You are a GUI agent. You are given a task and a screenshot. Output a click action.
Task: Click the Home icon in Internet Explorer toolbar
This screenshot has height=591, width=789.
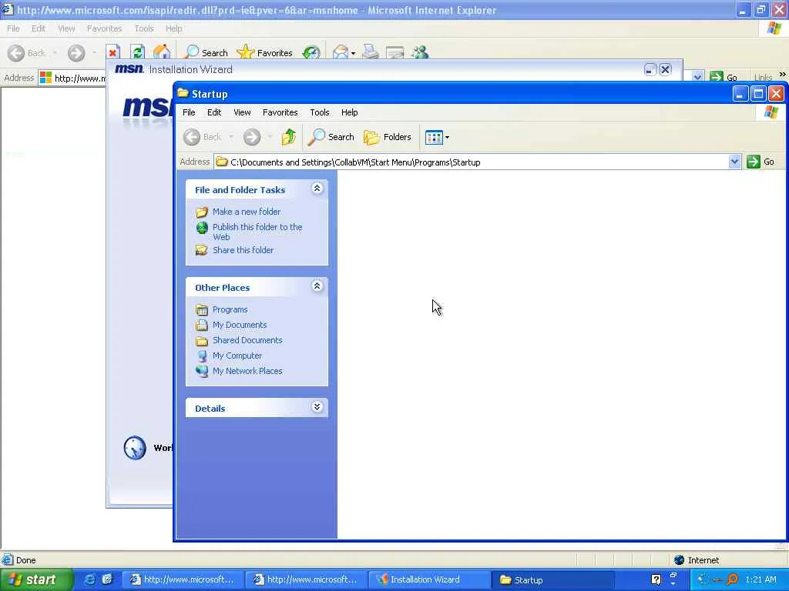click(x=162, y=52)
